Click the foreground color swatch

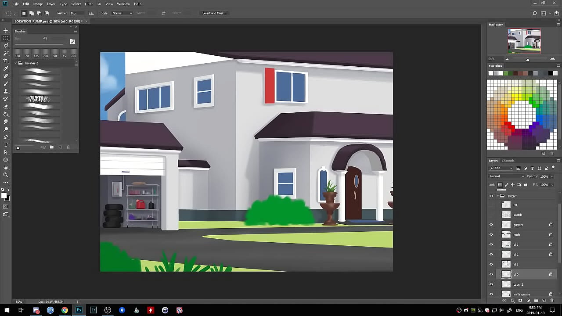(x=4, y=196)
